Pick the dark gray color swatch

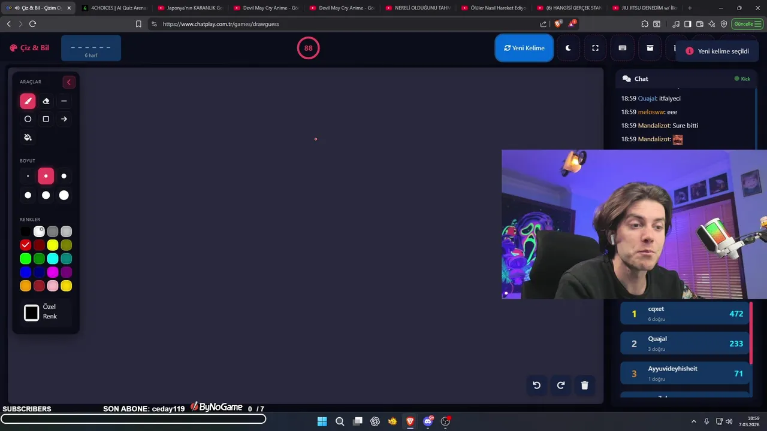coord(53,231)
